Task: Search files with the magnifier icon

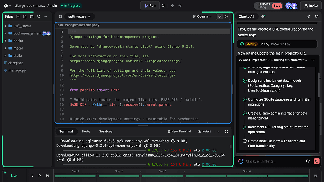Action: (x=38, y=17)
